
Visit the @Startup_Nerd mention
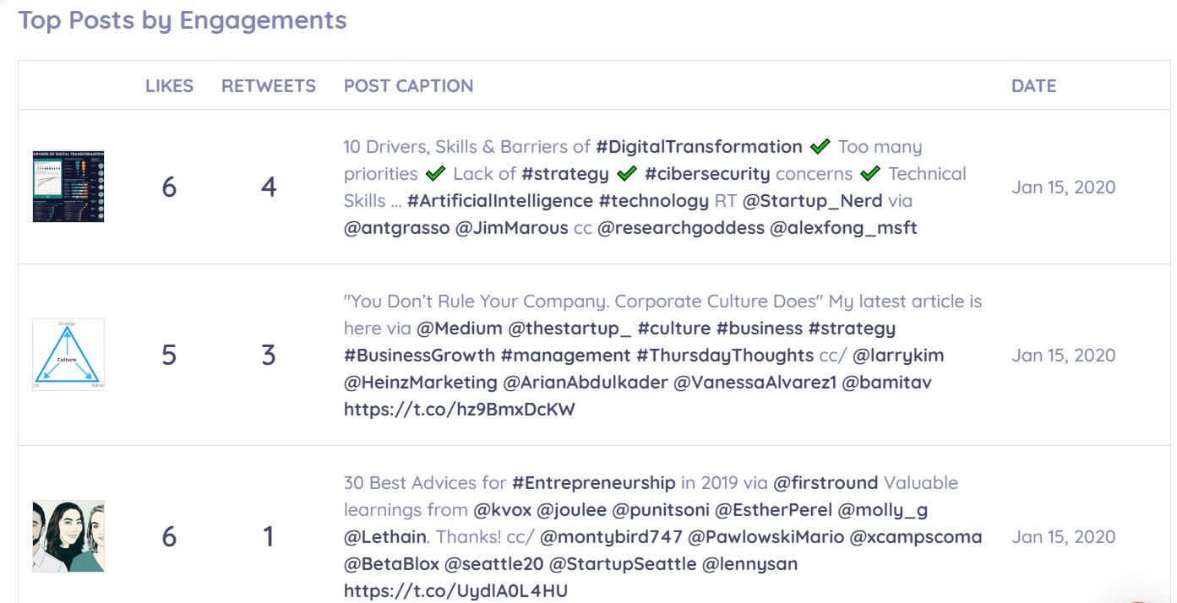[x=812, y=201]
